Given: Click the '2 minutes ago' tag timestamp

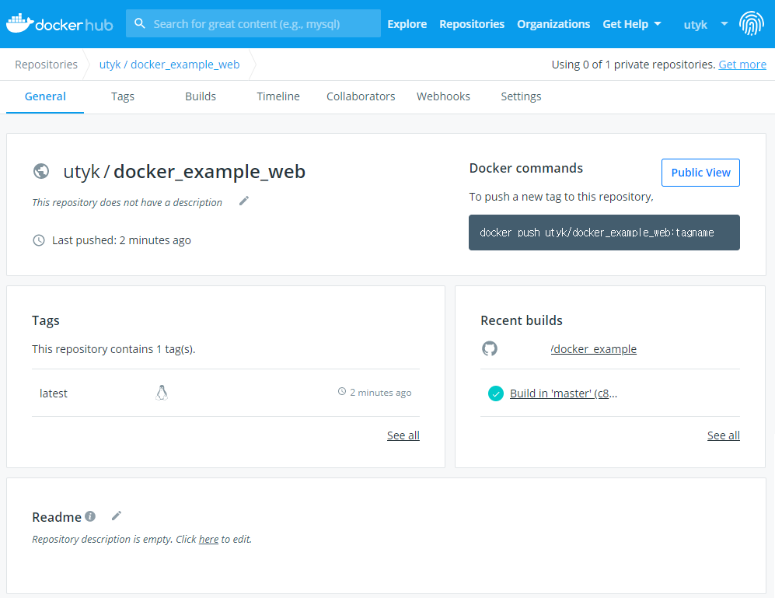Looking at the screenshot, I should [x=381, y=392].
